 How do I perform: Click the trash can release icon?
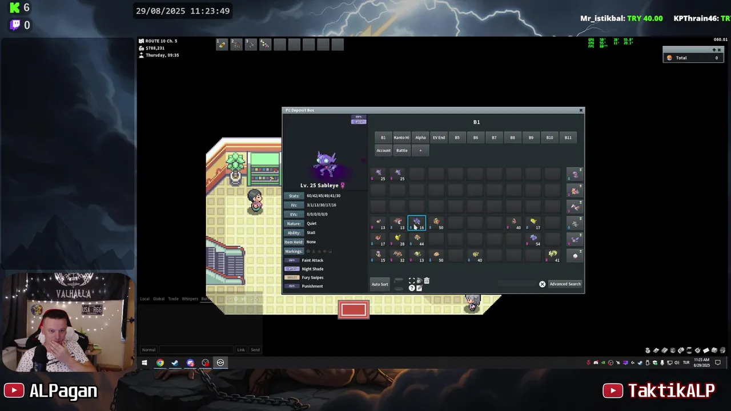pyautogui.click(x=427, y=281)
